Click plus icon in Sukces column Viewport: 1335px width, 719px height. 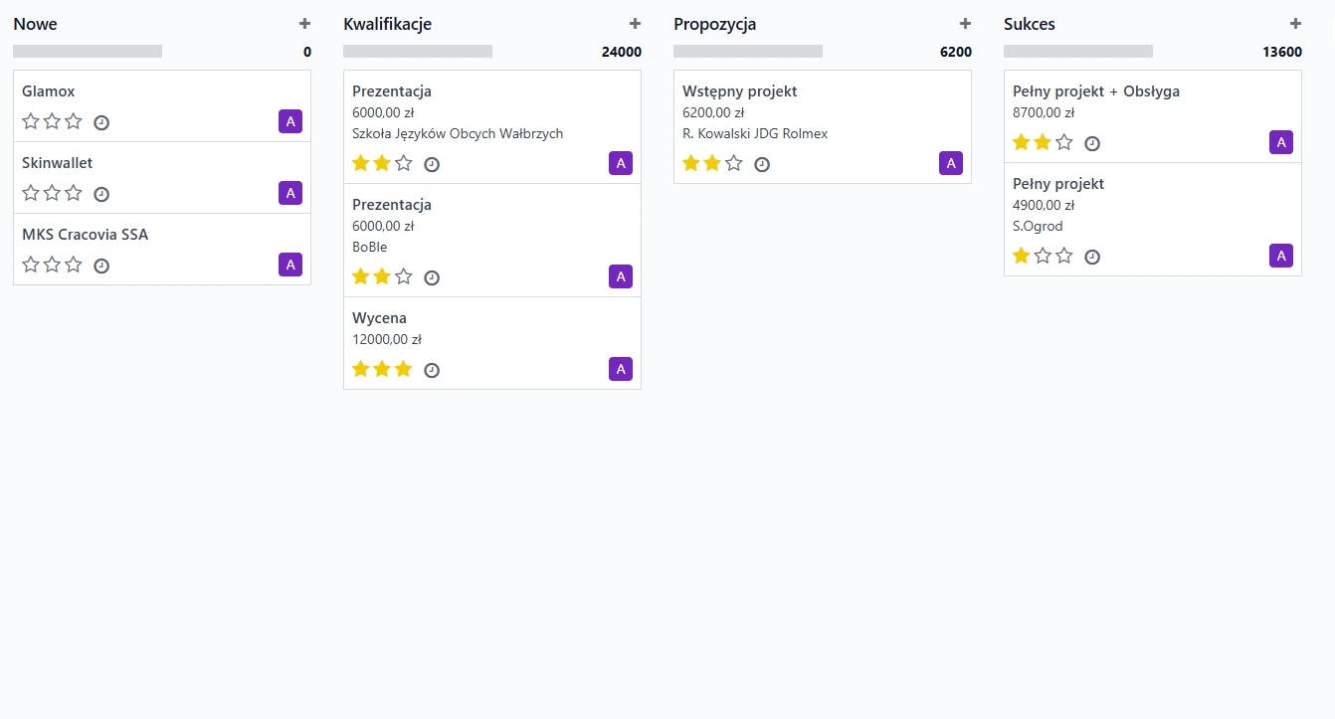pos(1295,24)
